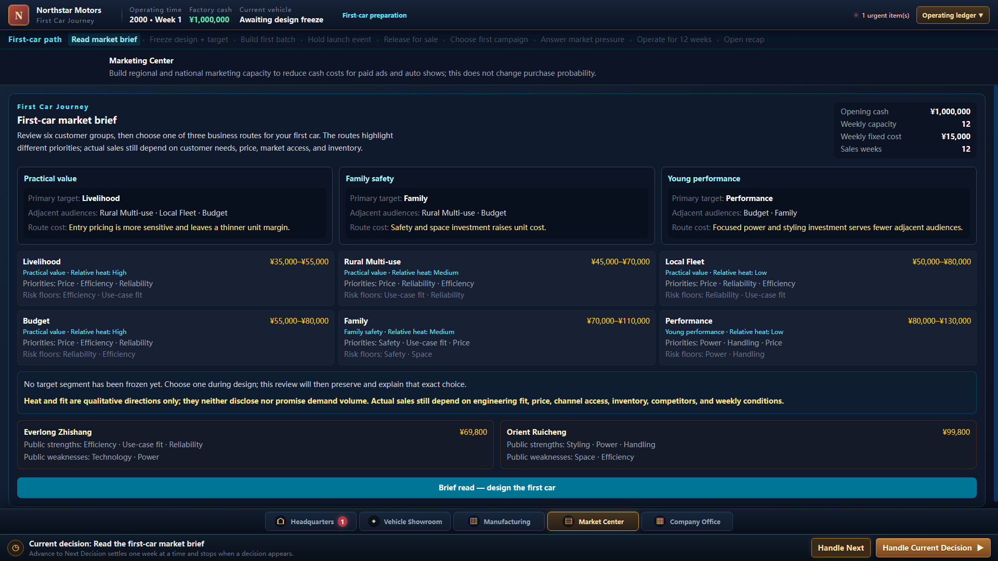Viewport: 998px width, 561px height.
Task: Click the red urgent item indicator dot
Action: click(x=856, y=15)
